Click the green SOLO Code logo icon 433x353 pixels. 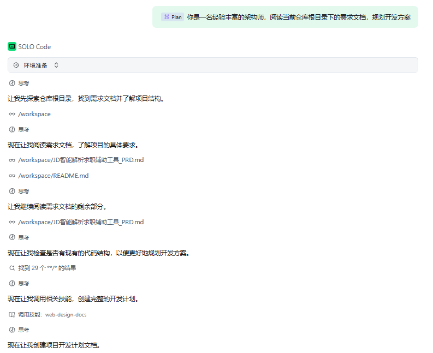click(12, 47)
